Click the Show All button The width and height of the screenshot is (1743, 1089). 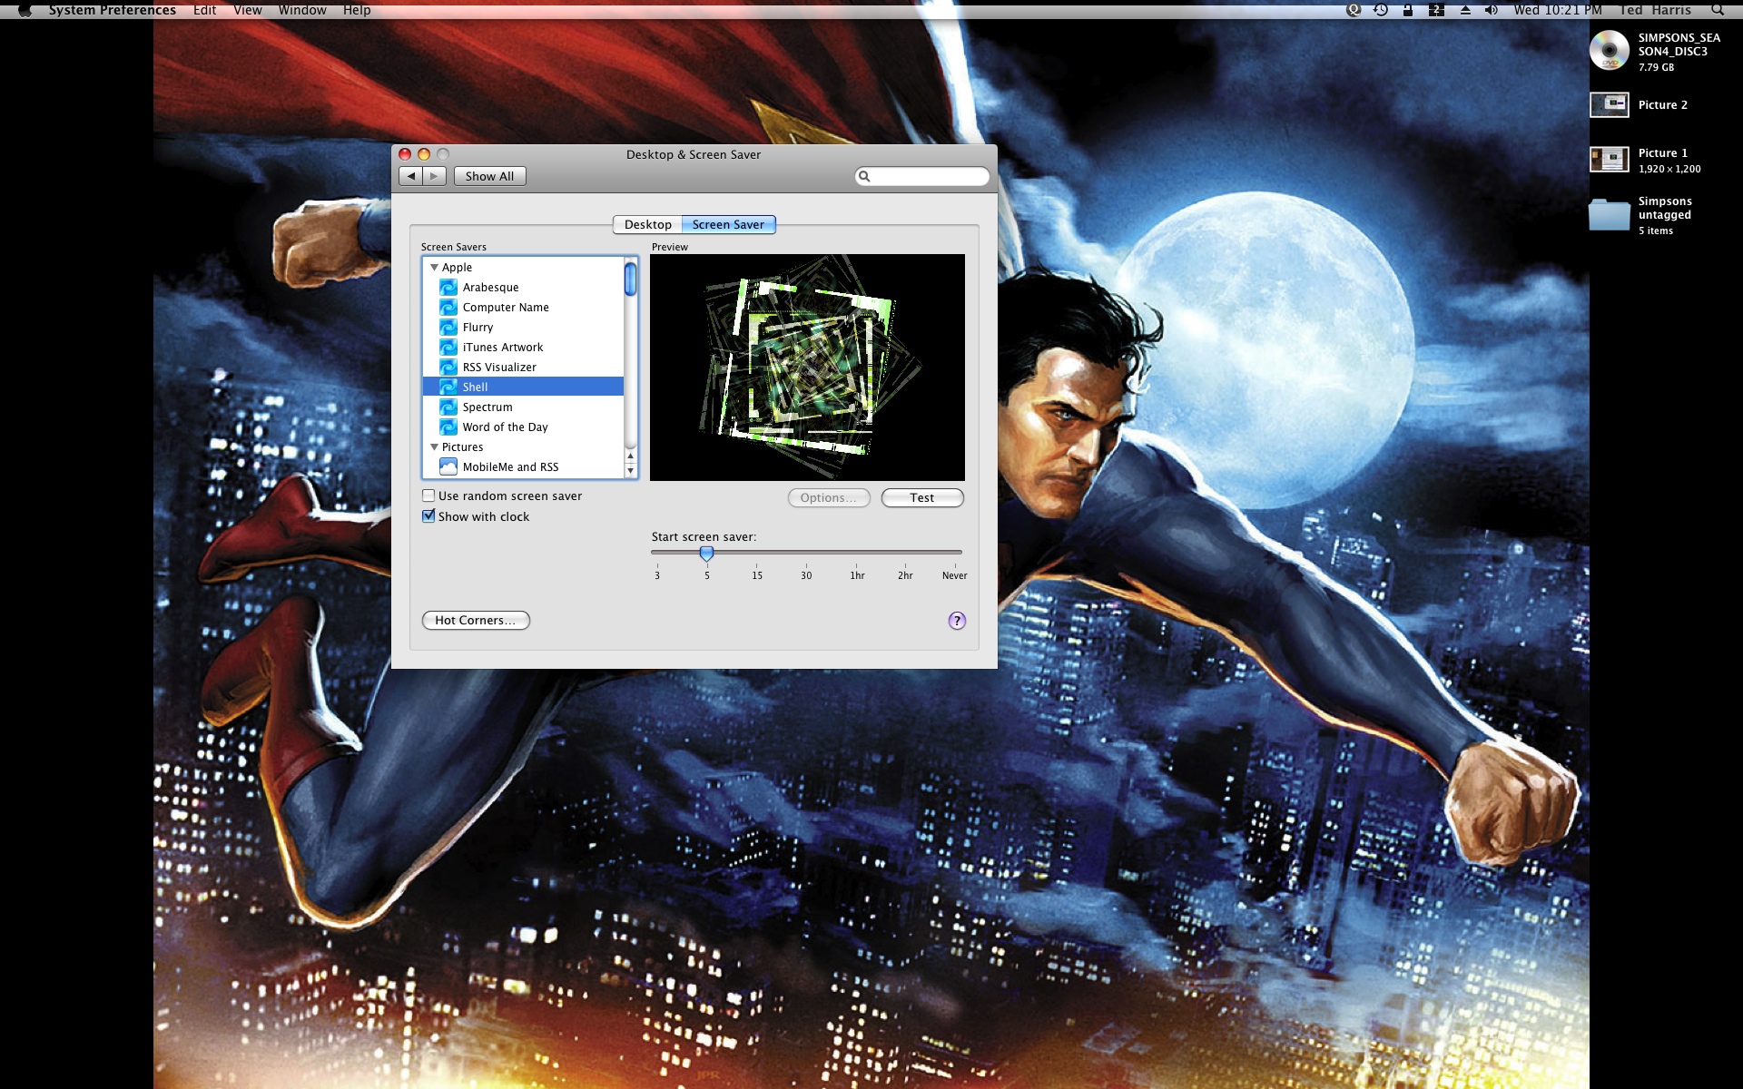[x=489, y=176]
